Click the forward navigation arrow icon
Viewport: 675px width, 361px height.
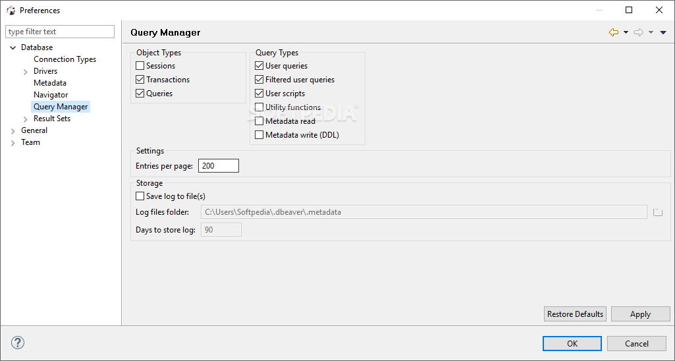[x=639, y=32]
